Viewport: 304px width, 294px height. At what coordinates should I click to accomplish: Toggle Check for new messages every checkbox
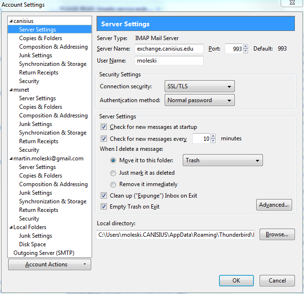[104, 139]
